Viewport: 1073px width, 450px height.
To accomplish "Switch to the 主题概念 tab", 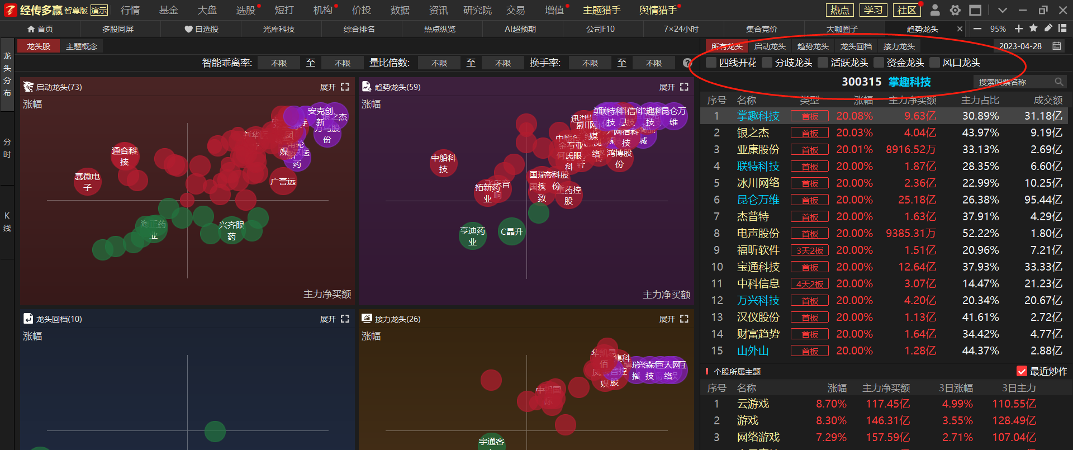I will click(82, 46).
